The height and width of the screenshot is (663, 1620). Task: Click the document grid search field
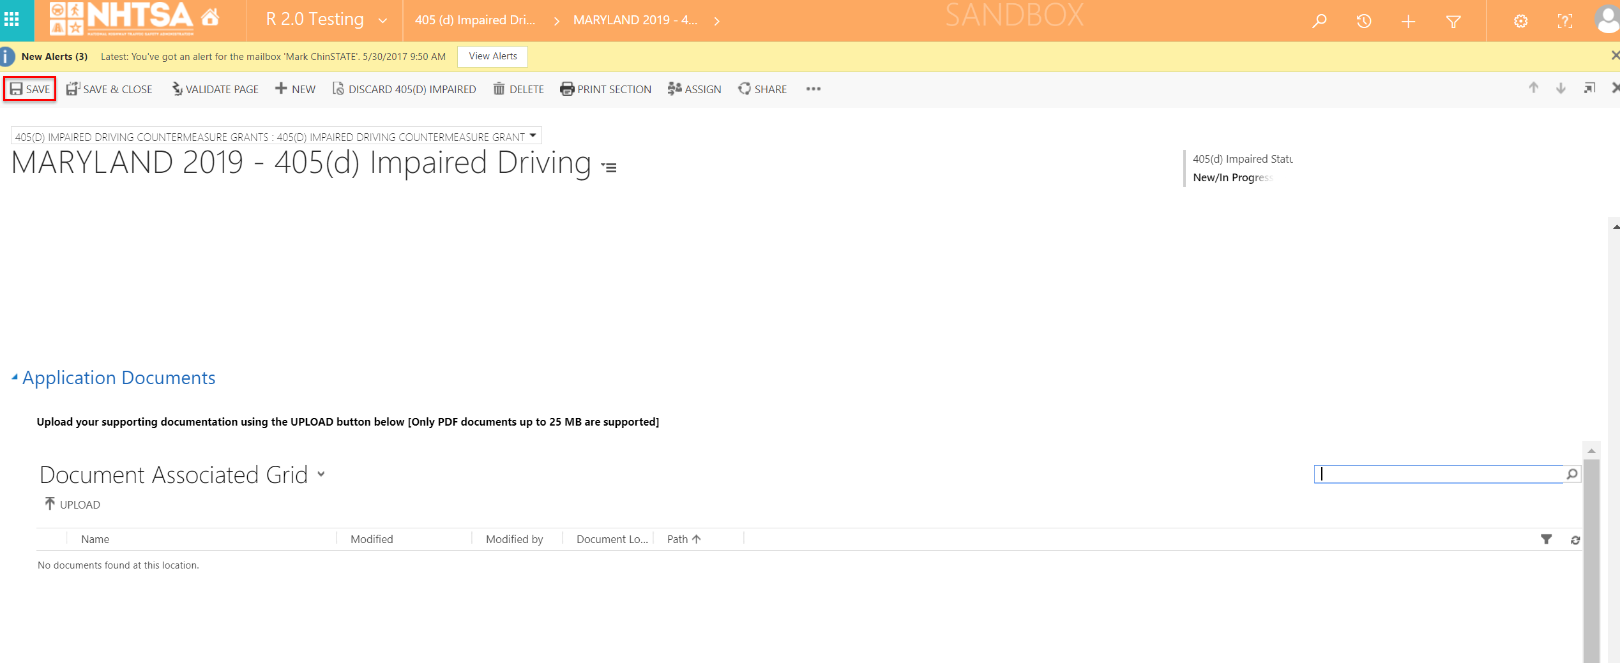pyautogui.click(x=1438, y=474)
